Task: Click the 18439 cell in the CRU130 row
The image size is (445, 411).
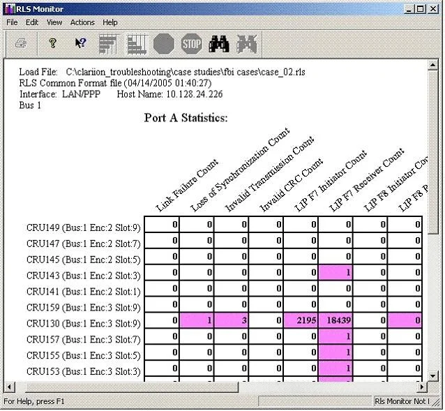Action: 335,320
